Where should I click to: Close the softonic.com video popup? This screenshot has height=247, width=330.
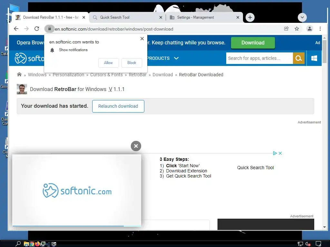(x=136, y=146)
